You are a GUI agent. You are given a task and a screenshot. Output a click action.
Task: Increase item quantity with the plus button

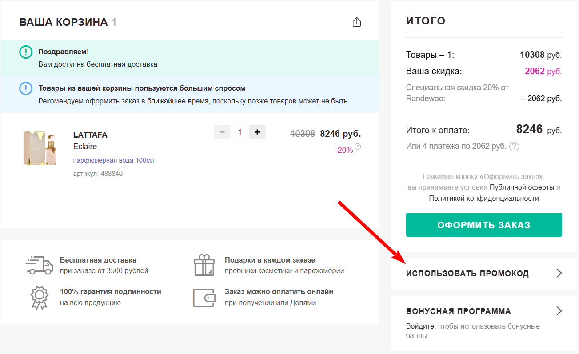(257, 132)
